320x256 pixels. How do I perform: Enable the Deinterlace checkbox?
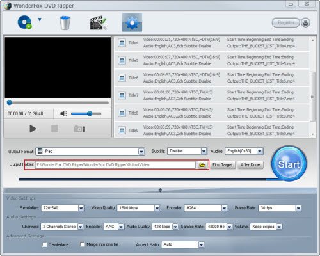click(45, 244)
